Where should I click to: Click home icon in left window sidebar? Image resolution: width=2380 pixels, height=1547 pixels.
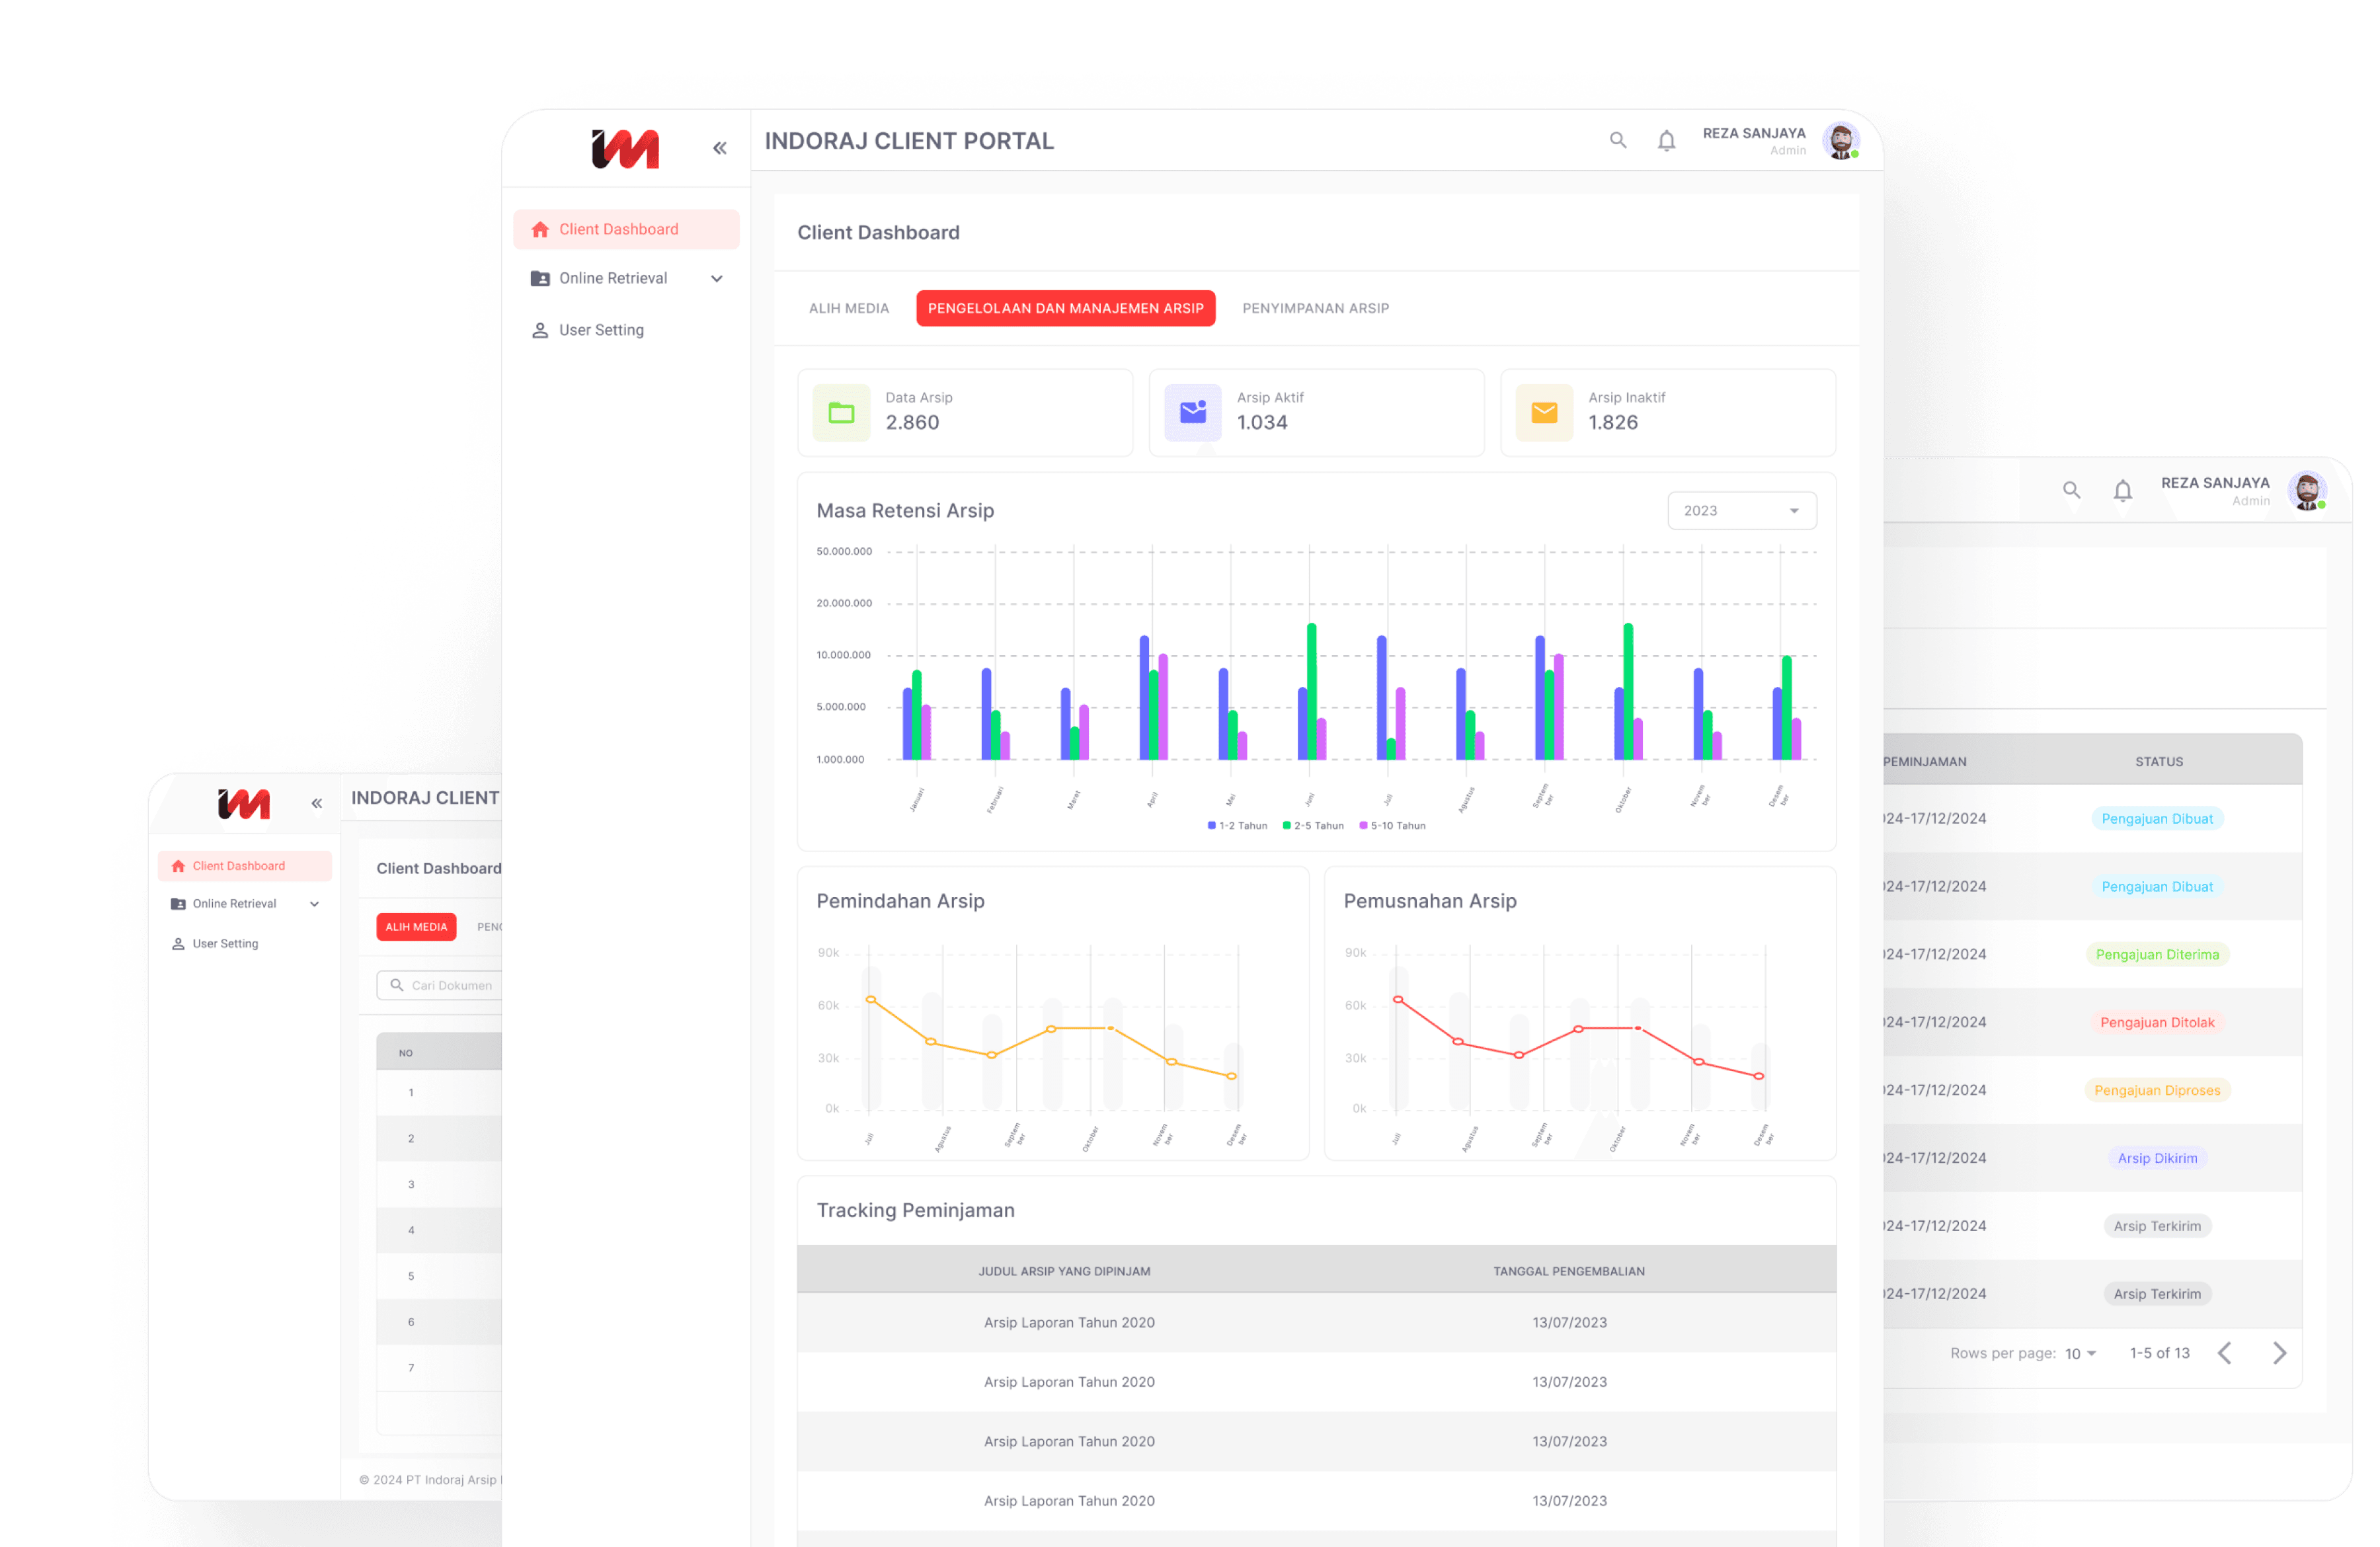[x=178, y=866]
